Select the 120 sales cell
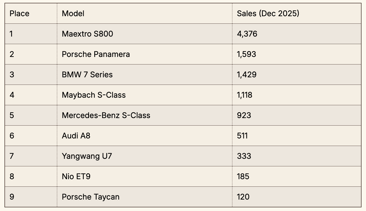 coord(243,197)
